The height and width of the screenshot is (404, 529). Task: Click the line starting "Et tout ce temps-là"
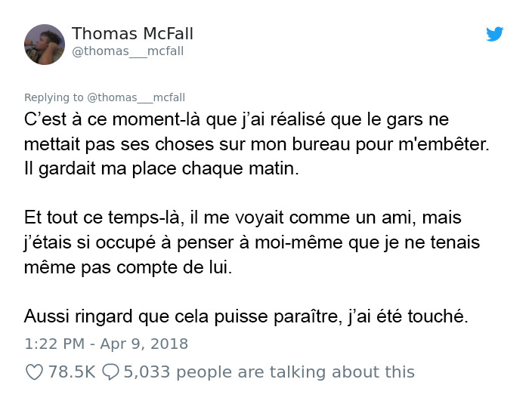243,217
